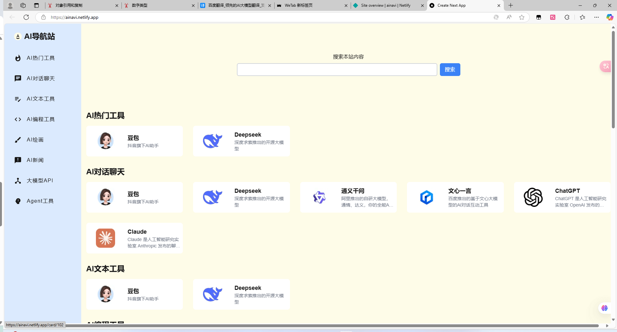Click the Claude orange logo icon
Viewport: 617px width, 332px height.
pos(105,238)
